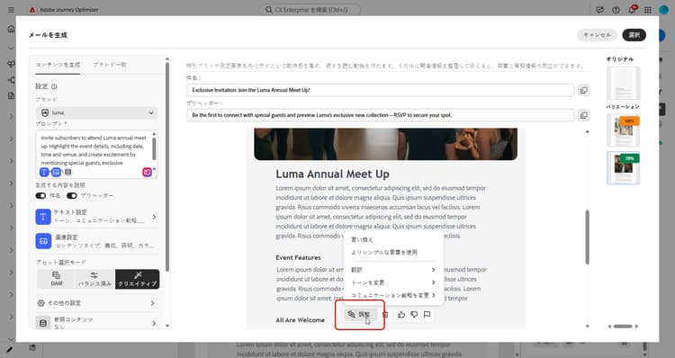This screenshot has width=675, height=358.
Task: Click the プリヘッダー preheader input field
Action: pos(380,115)
